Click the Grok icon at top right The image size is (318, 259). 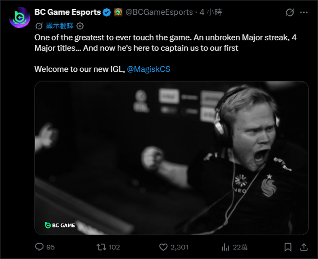pyautogui.click(x=290, y=13)
